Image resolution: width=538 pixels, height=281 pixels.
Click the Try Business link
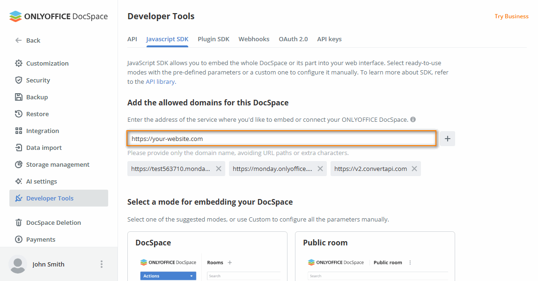click(x=511, y=16)
